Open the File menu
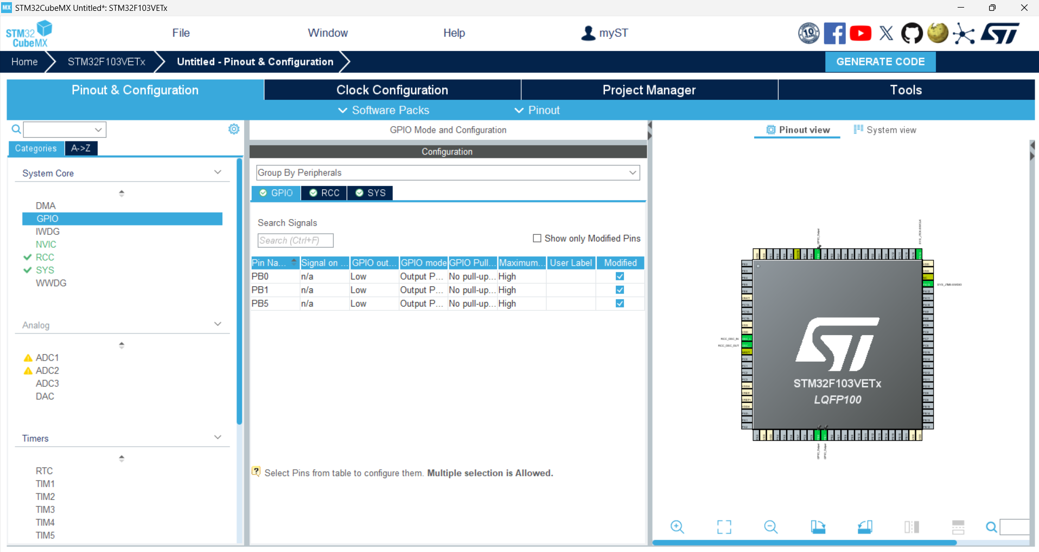This screenshot has height=552, width=1039. 181,33
